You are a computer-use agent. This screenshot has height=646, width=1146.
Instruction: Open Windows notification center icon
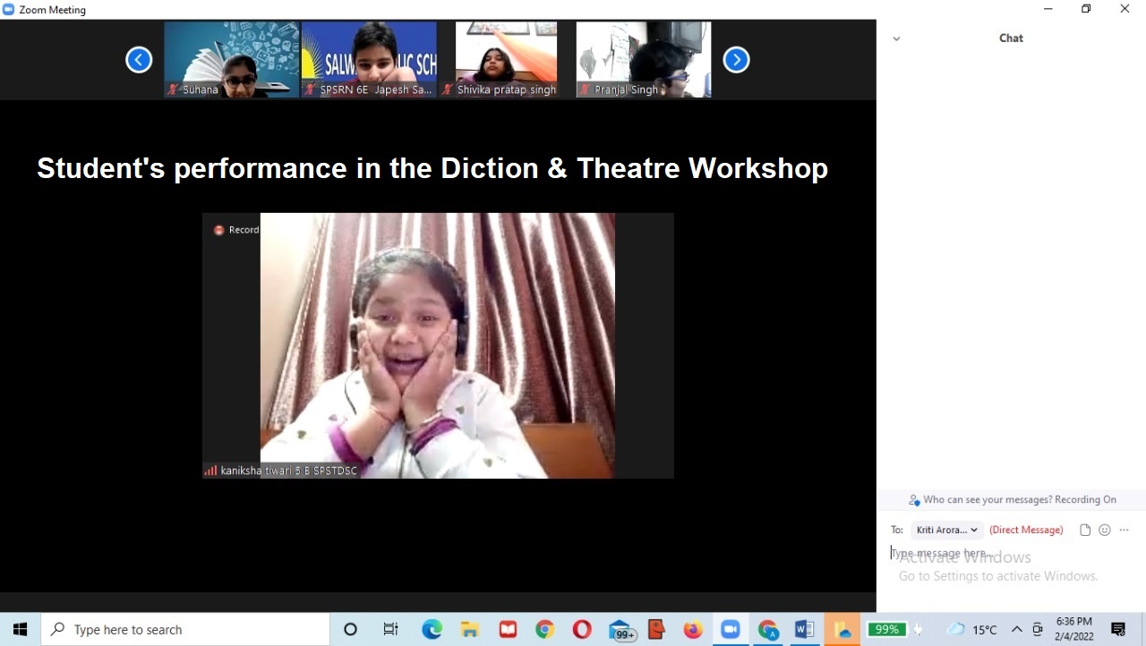1118,630
